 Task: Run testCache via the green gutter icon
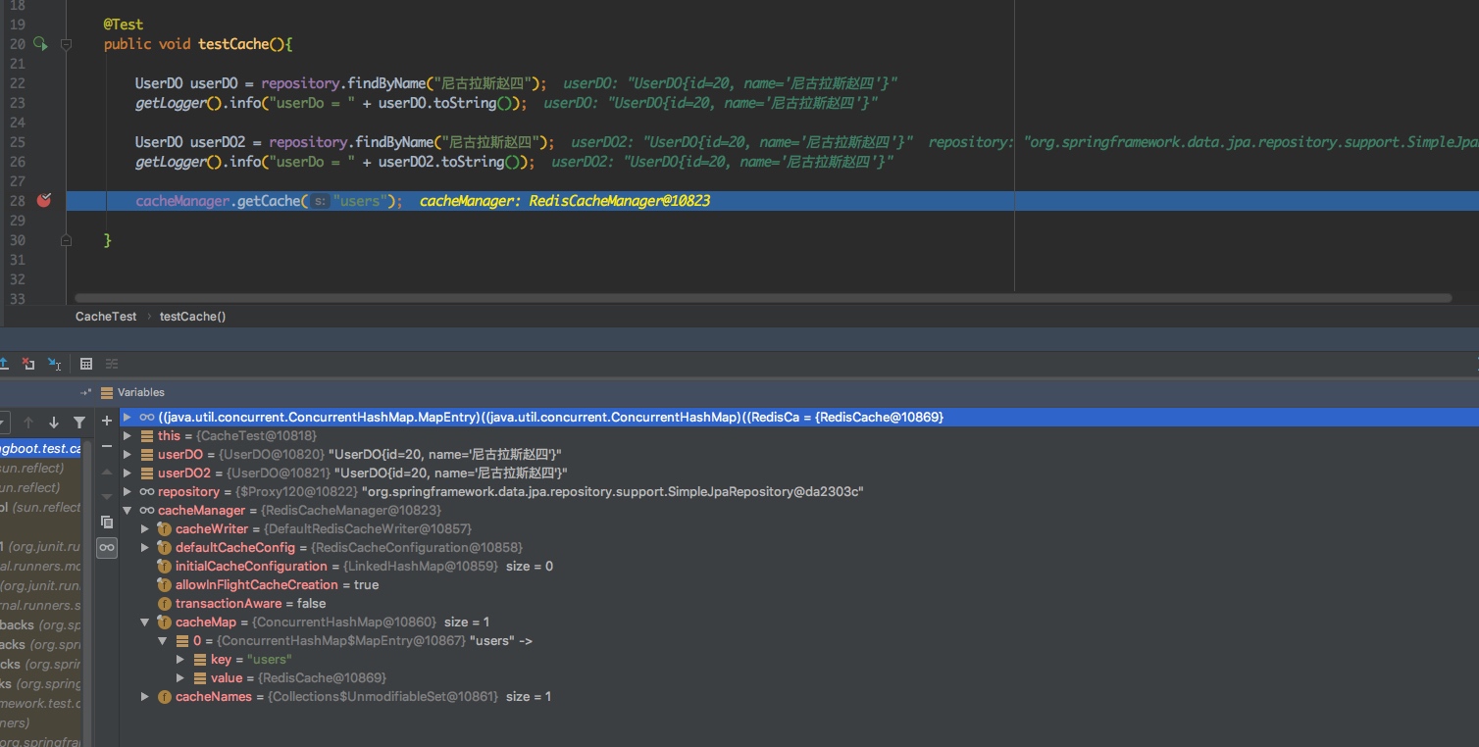[x=38, y=43]
